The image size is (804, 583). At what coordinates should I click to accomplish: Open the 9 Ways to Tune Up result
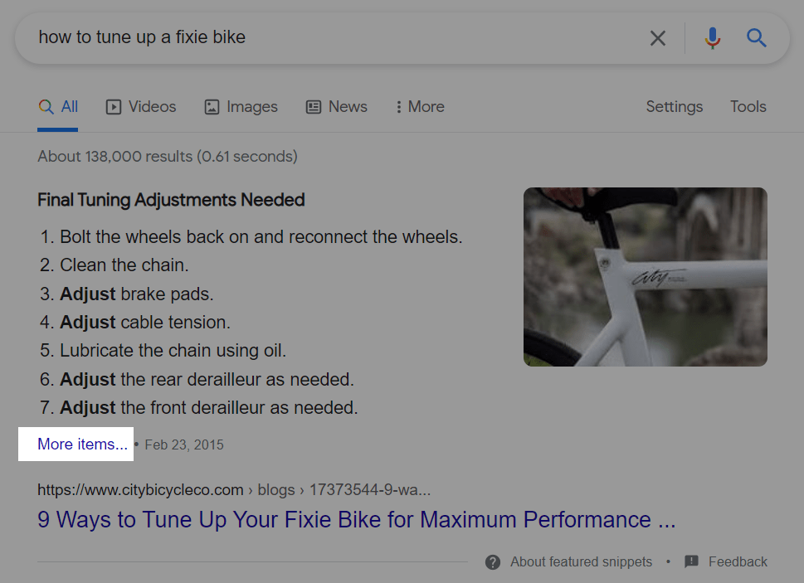356,520
